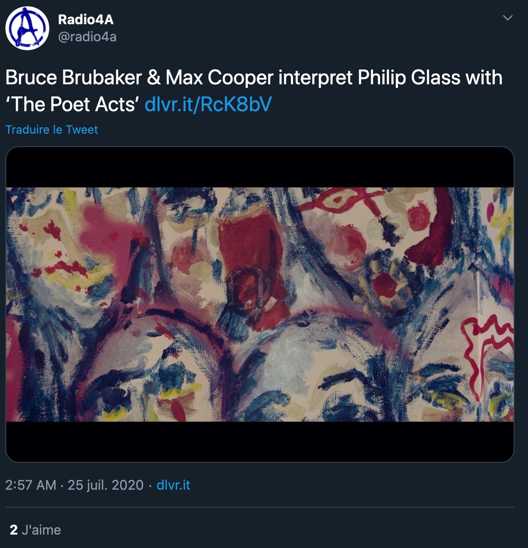Open the dlvr.it source link below image
The image size is (528, 548).
pyautogui.click(x=173, y=485)
